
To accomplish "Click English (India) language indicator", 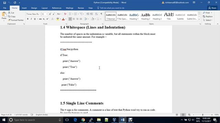I will 42,115.
